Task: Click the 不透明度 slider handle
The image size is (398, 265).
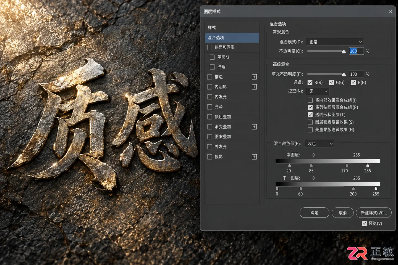Action: coord(344,52)
